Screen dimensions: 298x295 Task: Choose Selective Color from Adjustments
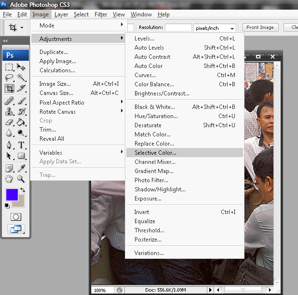tap(185, 152)
